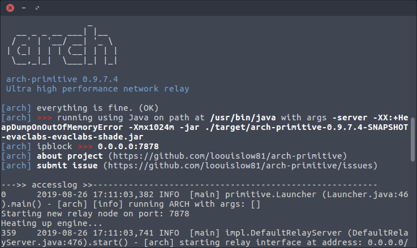Maximize the terminal window
The width and height of the screenshot is (417, 248).
[x=37, y=8]
